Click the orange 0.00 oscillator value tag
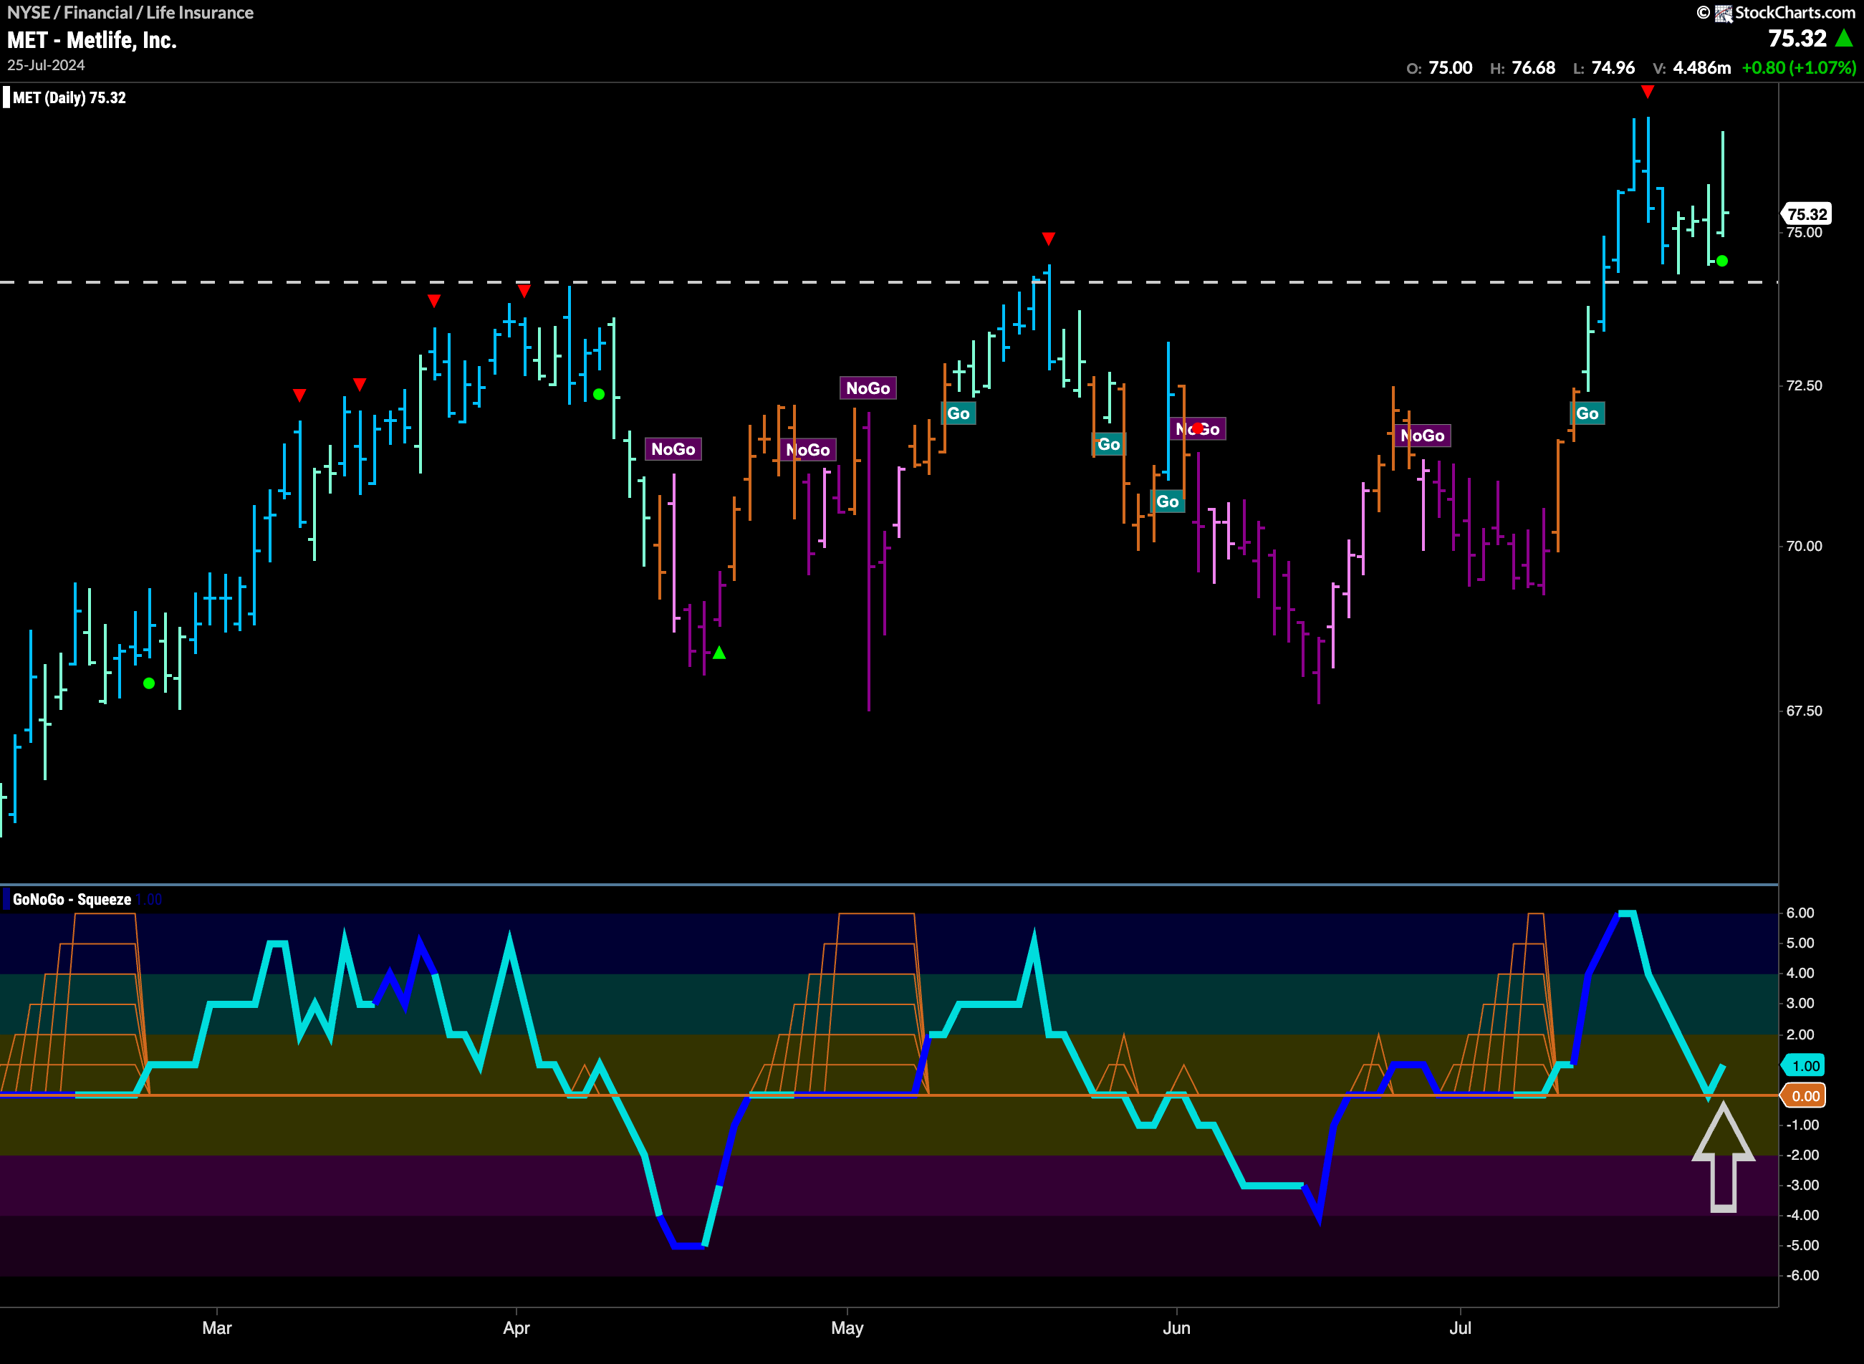Screen dimensions: 1864x1364 pyautogui.click(x=1804, y=1095)
